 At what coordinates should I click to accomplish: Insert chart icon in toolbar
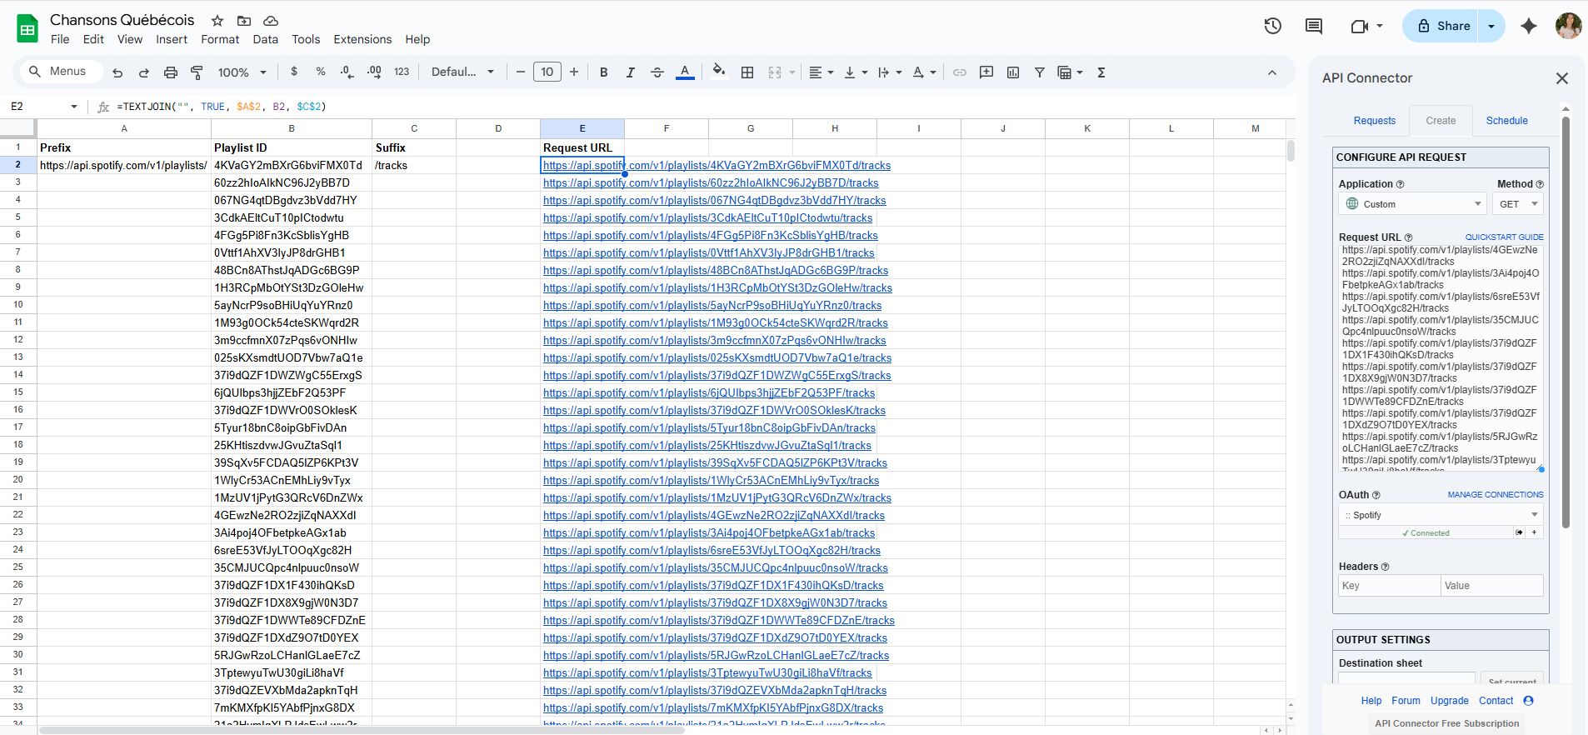pos(1013,72)
